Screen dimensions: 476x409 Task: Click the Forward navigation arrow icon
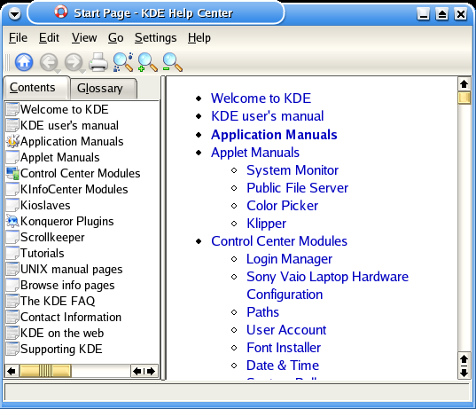pos(74,62)
